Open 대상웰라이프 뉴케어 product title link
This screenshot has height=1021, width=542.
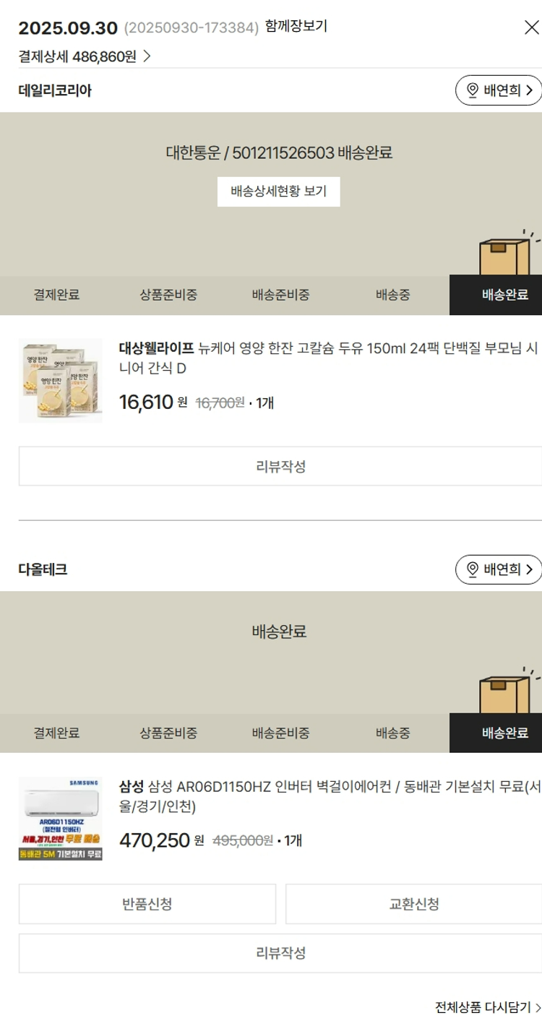[329, 358]
